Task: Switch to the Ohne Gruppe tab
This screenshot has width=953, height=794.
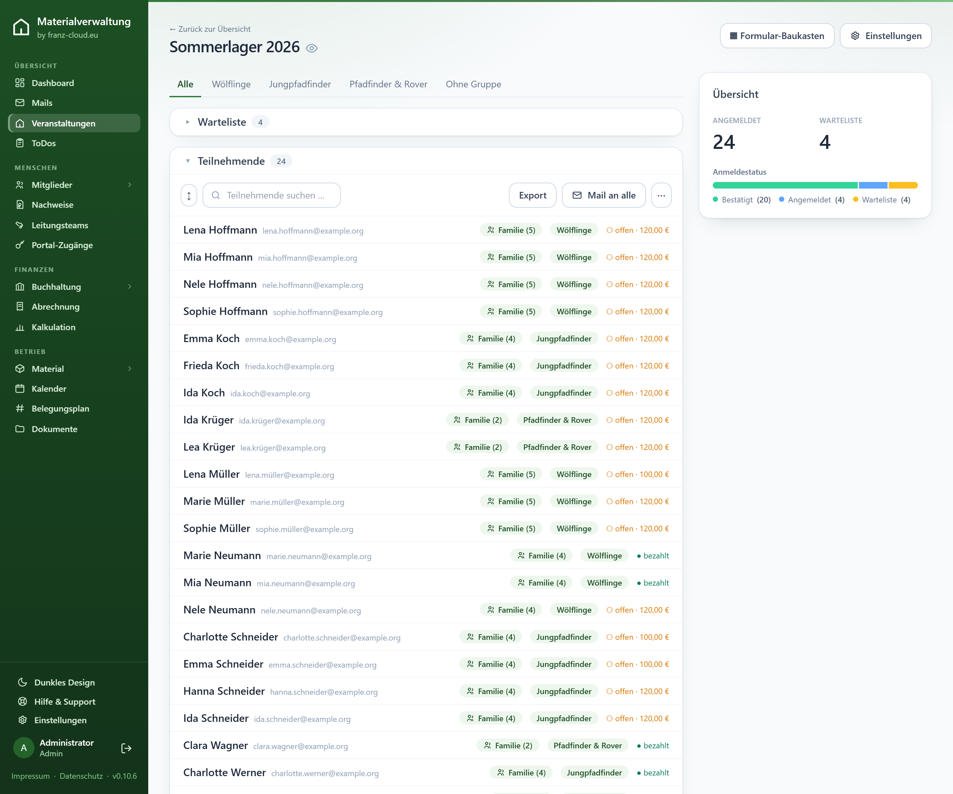Action: 473,84
